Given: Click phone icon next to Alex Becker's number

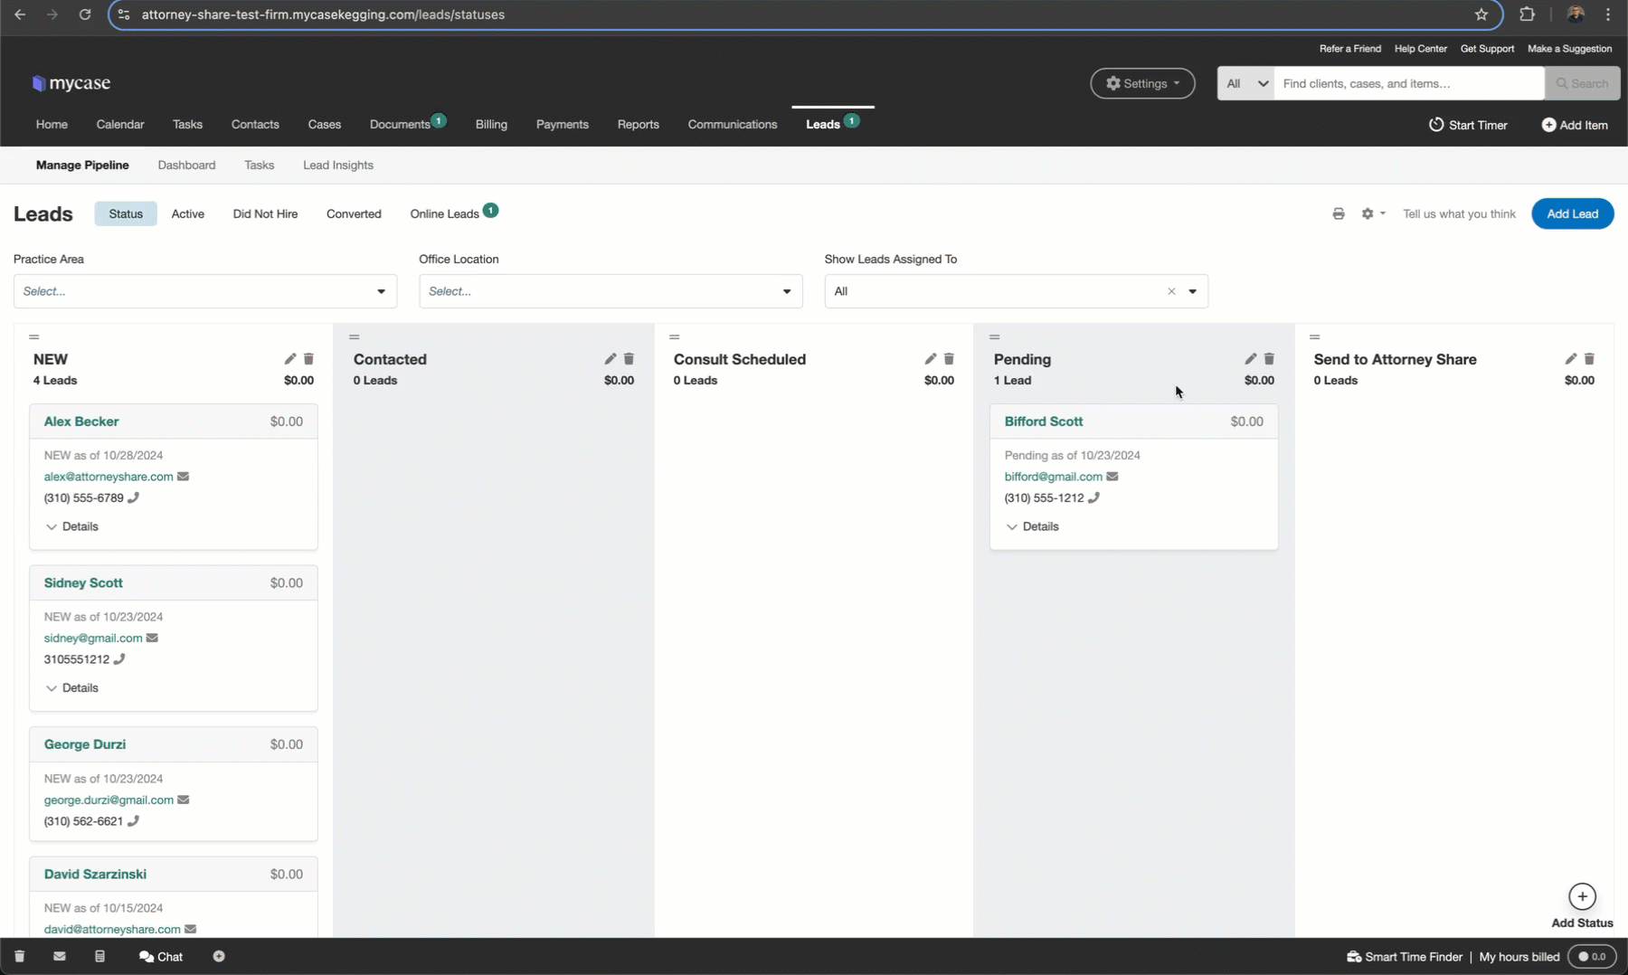Looking at the screenshot, I should coord(134,497).
